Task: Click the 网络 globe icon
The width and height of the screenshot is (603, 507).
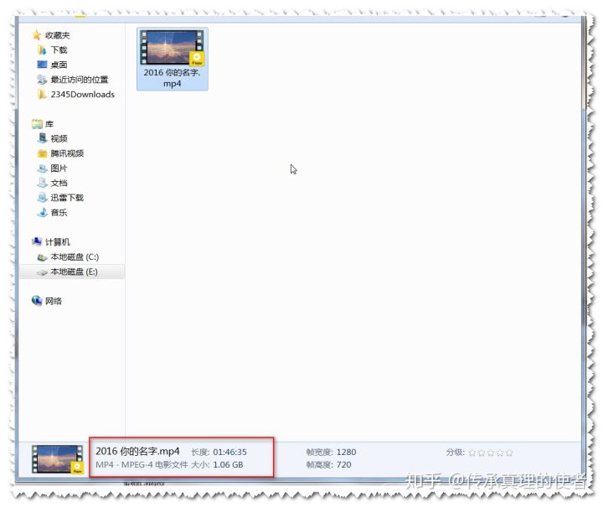Action: (37, 301)
